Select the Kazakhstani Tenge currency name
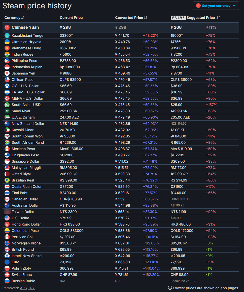The height and width of the screenshot is (292, 244). 27,35
